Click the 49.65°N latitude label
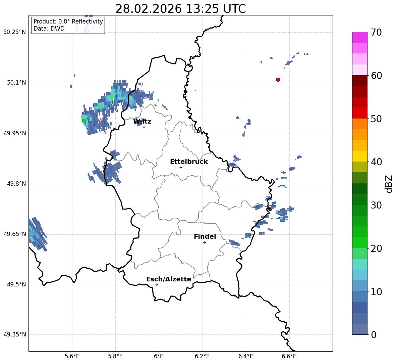The height and width of the screenshot is (363, 397). (15, 234)
